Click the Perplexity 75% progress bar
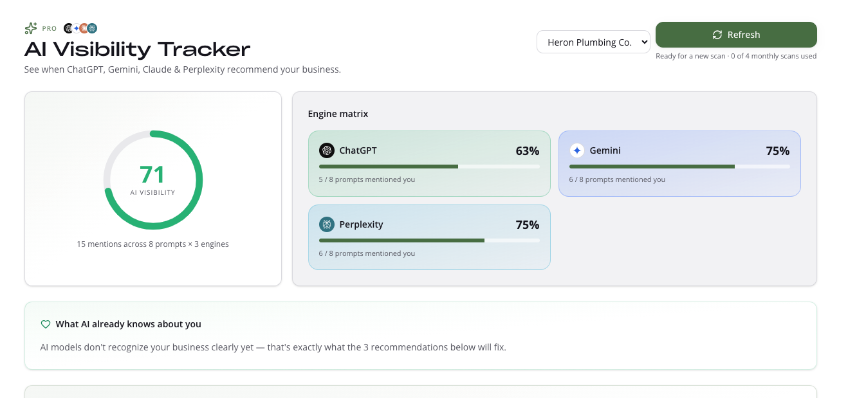The image size is (857, 398). 429,240
